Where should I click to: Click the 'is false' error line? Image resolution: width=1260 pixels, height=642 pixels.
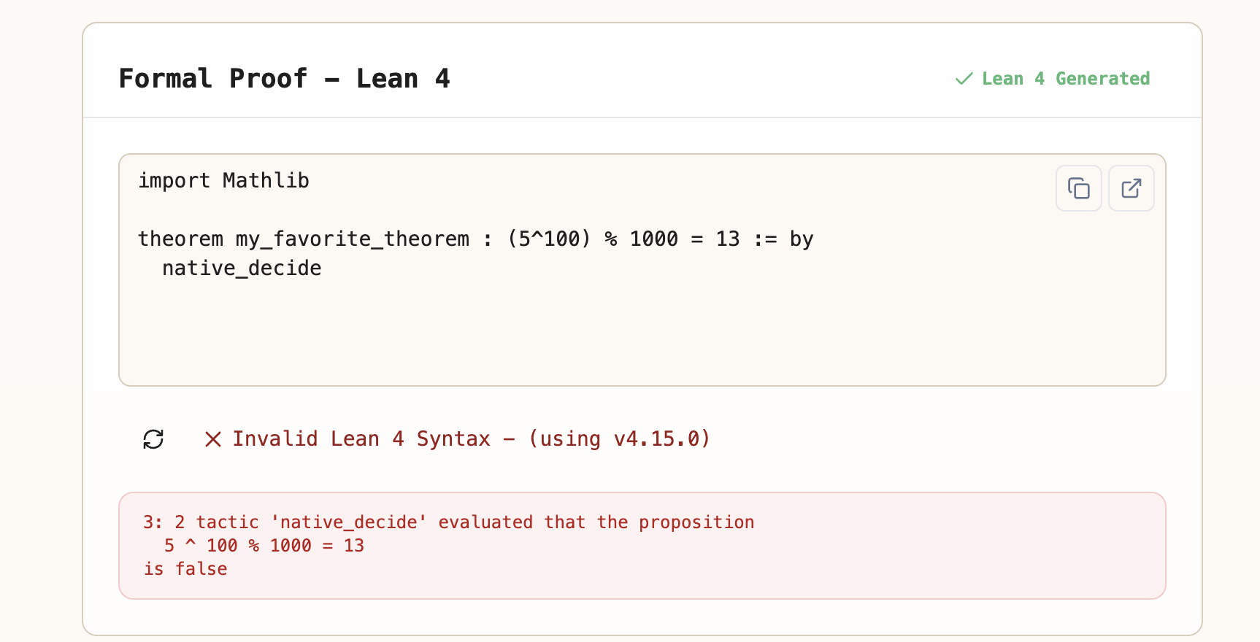(185, 569)
